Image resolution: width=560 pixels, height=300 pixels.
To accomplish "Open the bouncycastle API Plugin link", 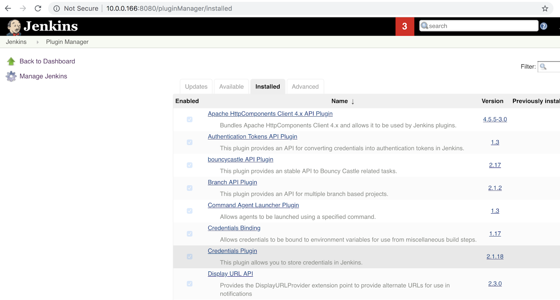I will [x=240, y=159].
